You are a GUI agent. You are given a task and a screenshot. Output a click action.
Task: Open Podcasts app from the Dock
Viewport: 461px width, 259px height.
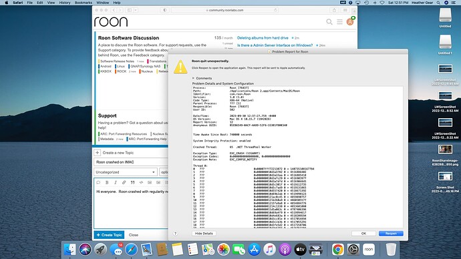285,250
